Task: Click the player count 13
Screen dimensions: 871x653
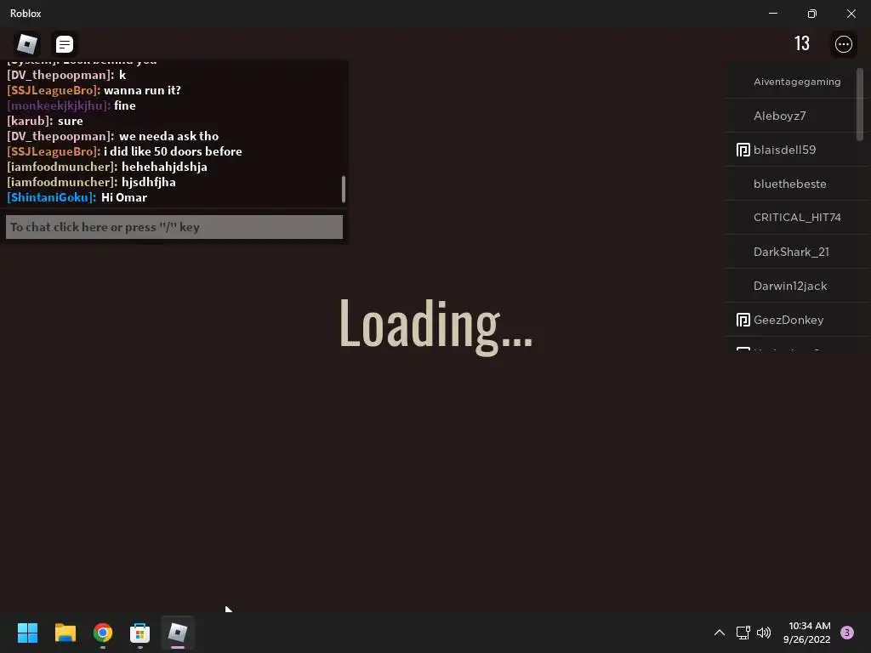Action: (x=801, y=44)
